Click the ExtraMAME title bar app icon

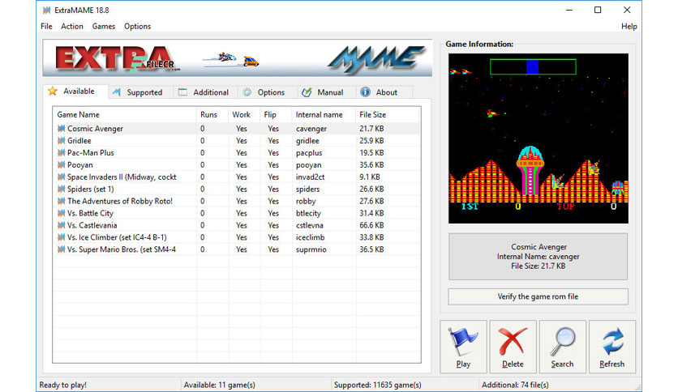tap(46, 10)
